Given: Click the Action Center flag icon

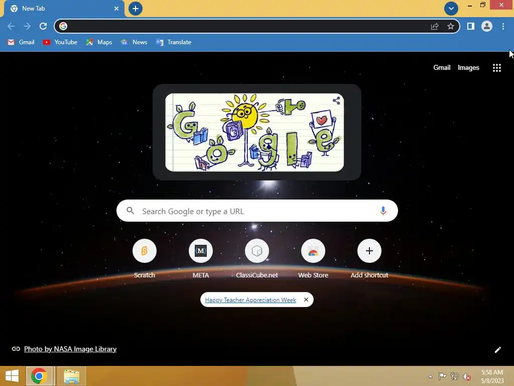Looking at the screenshot, I should click(442, 376).
